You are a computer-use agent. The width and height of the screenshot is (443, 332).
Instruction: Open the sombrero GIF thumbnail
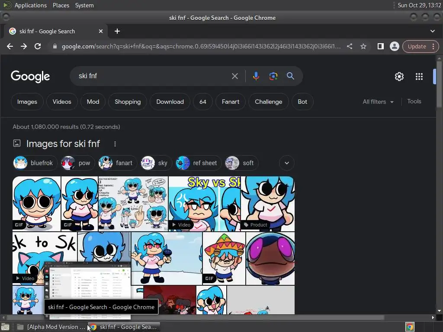224,259
